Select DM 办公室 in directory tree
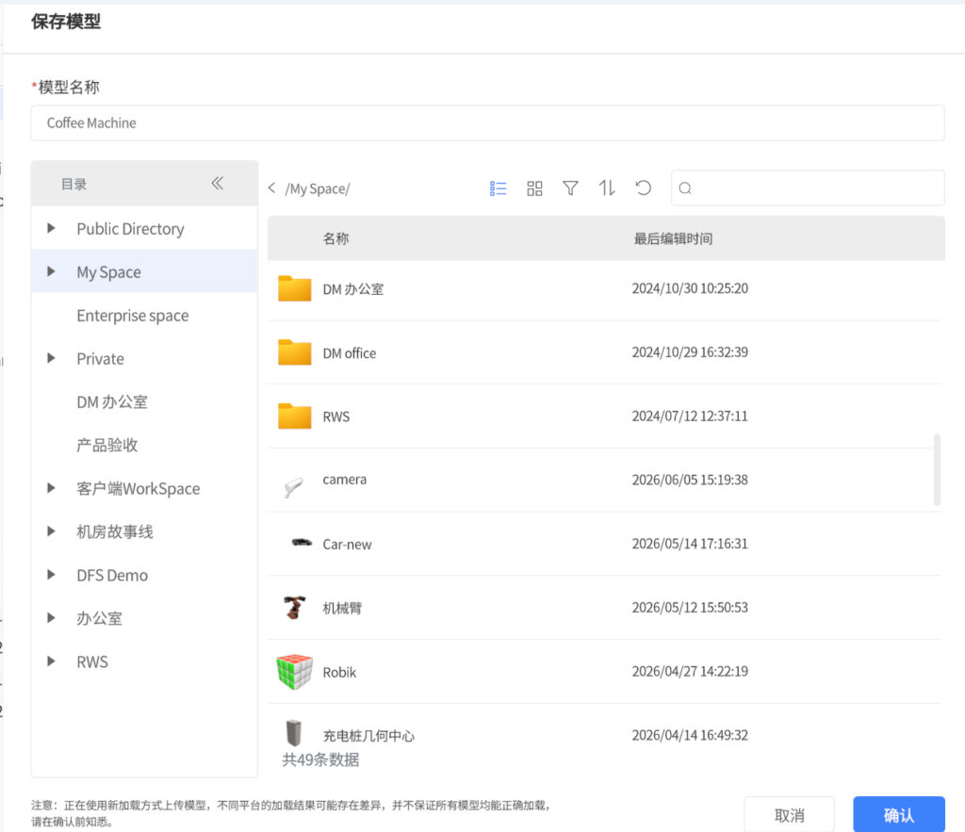Screen dimensions: 965x832 [112, 401]
